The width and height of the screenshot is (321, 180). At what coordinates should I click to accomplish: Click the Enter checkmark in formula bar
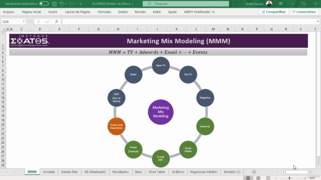48,21
